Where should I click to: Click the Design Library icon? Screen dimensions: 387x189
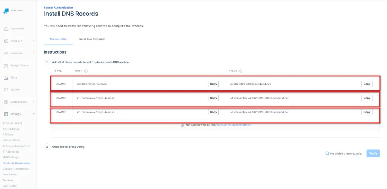coord(6,65)
